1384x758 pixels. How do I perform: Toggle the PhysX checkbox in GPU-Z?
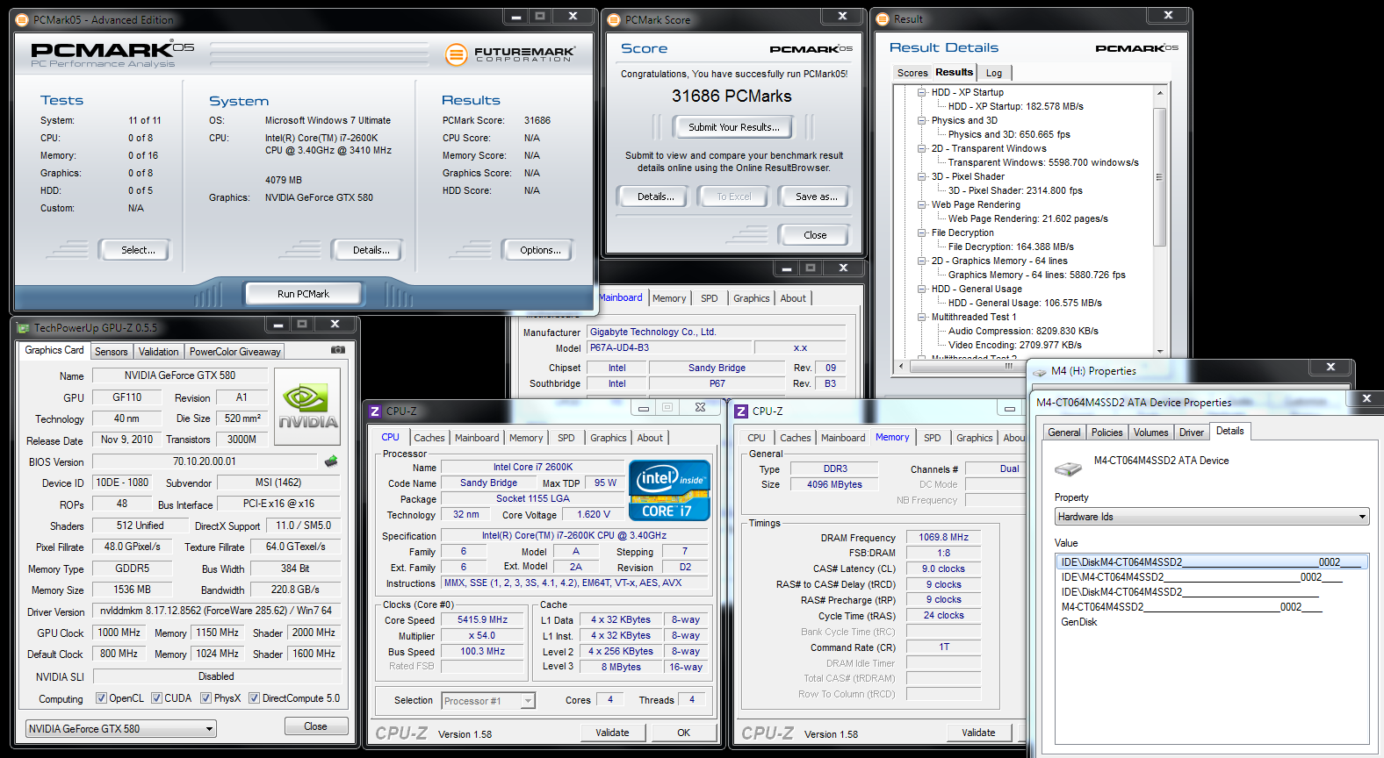click(x=205, y=698)
